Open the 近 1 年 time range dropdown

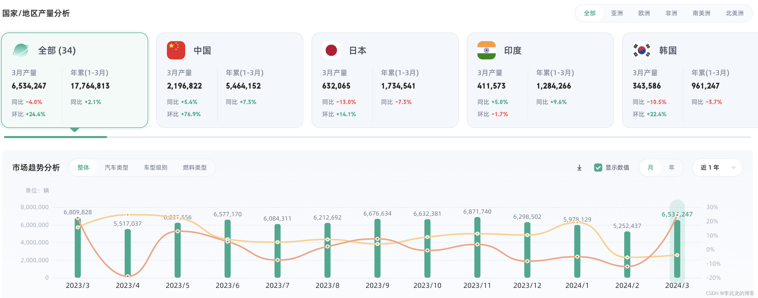717,168
